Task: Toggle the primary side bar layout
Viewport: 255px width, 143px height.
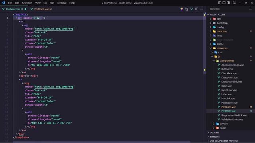Action: (220, 3)
